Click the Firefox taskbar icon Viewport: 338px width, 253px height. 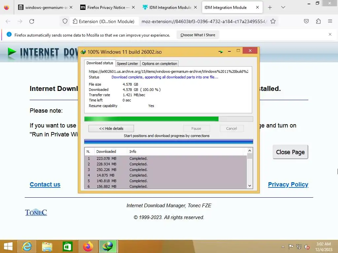(x=88, y=246)
